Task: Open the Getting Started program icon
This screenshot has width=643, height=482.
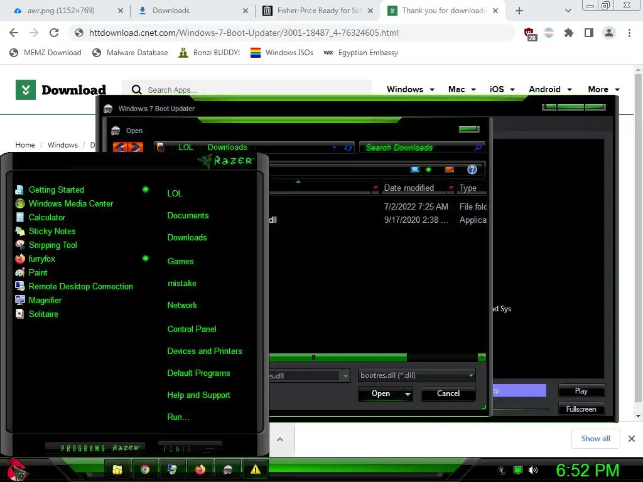Action: coord(19,190)
